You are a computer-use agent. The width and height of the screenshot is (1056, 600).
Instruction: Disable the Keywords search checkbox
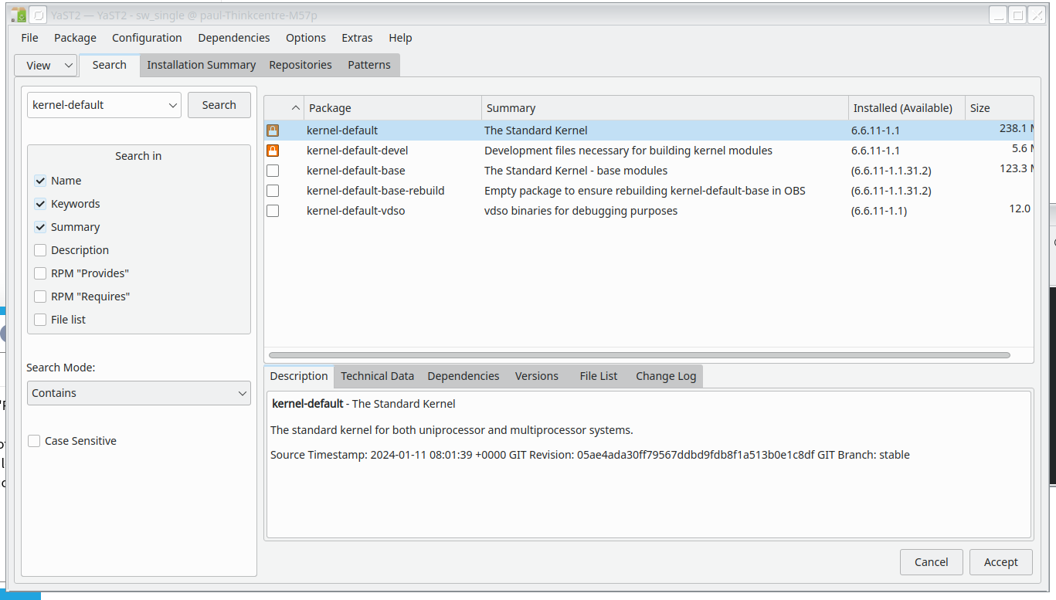(x=39, y=203)
